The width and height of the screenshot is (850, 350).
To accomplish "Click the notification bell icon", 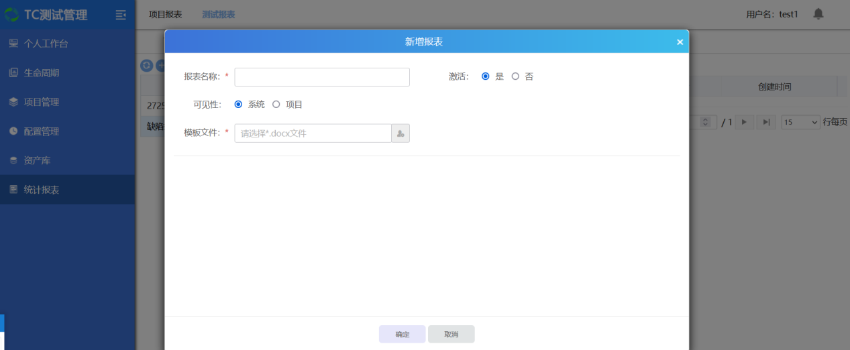I will coord(818,14).
